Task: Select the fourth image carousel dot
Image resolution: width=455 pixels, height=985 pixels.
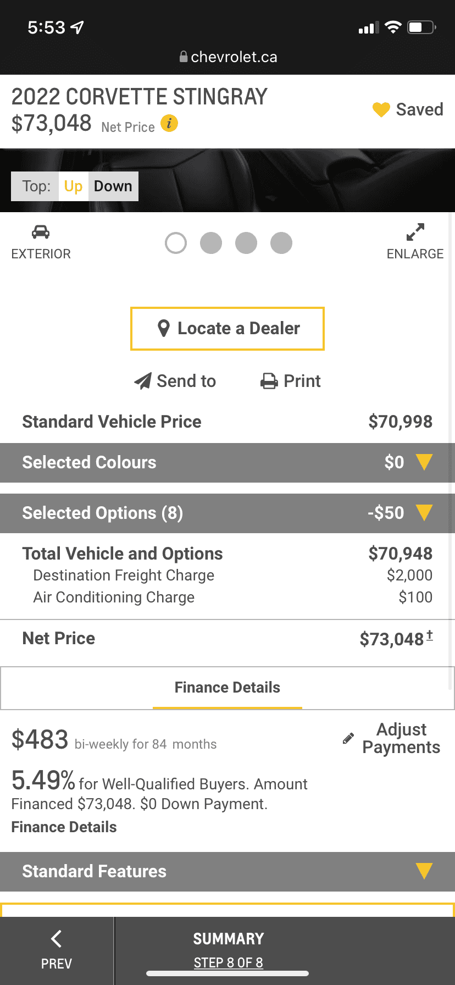Action: (281, 243)
